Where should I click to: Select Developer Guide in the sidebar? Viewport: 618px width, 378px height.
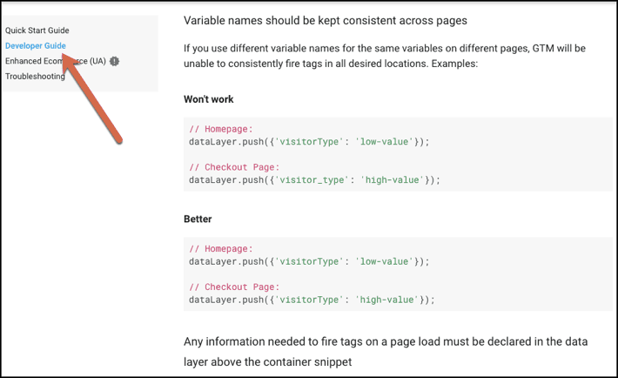(x=35, y=45)
